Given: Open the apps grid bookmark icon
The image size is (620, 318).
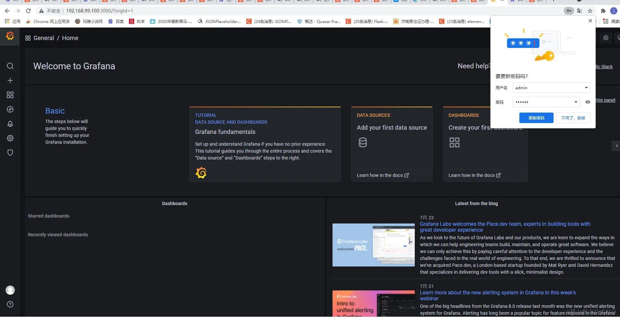Looking at the screenshot, I should pyautogui.click(x=7, y=21).
